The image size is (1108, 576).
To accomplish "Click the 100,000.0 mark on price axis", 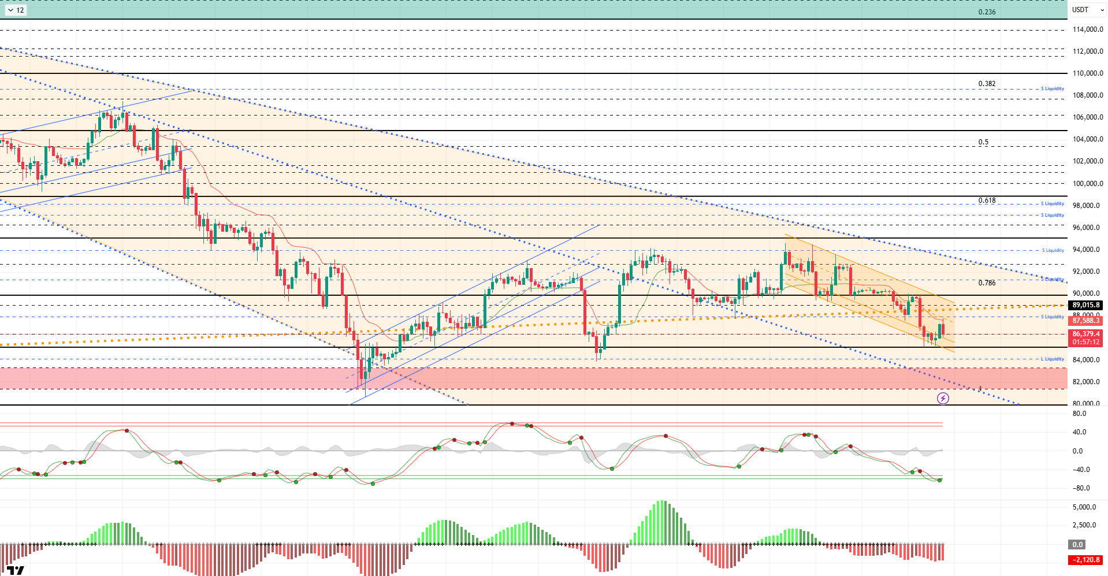I will [x=1087, y=184].
